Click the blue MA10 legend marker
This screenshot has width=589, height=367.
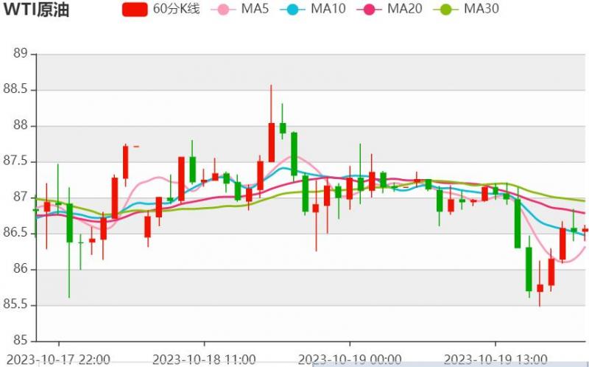pyautogui.click(x=292, y=9)
